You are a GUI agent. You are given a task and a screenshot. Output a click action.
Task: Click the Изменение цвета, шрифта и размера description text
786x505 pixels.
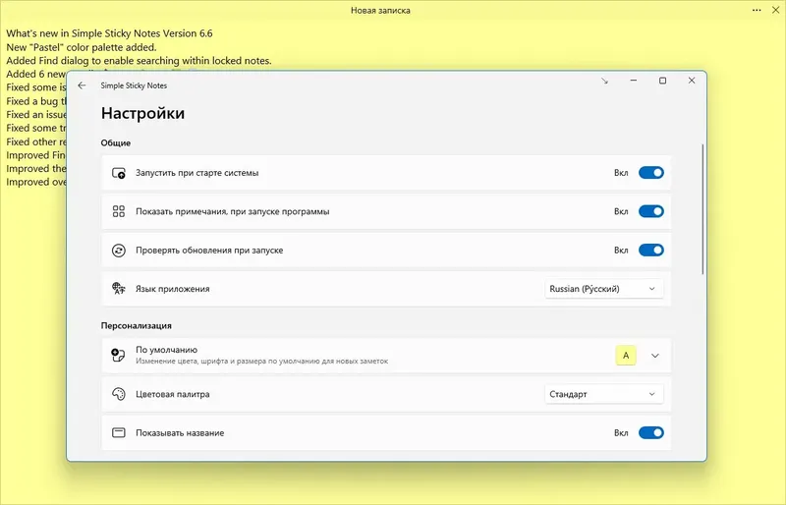[x=261, y=362]
